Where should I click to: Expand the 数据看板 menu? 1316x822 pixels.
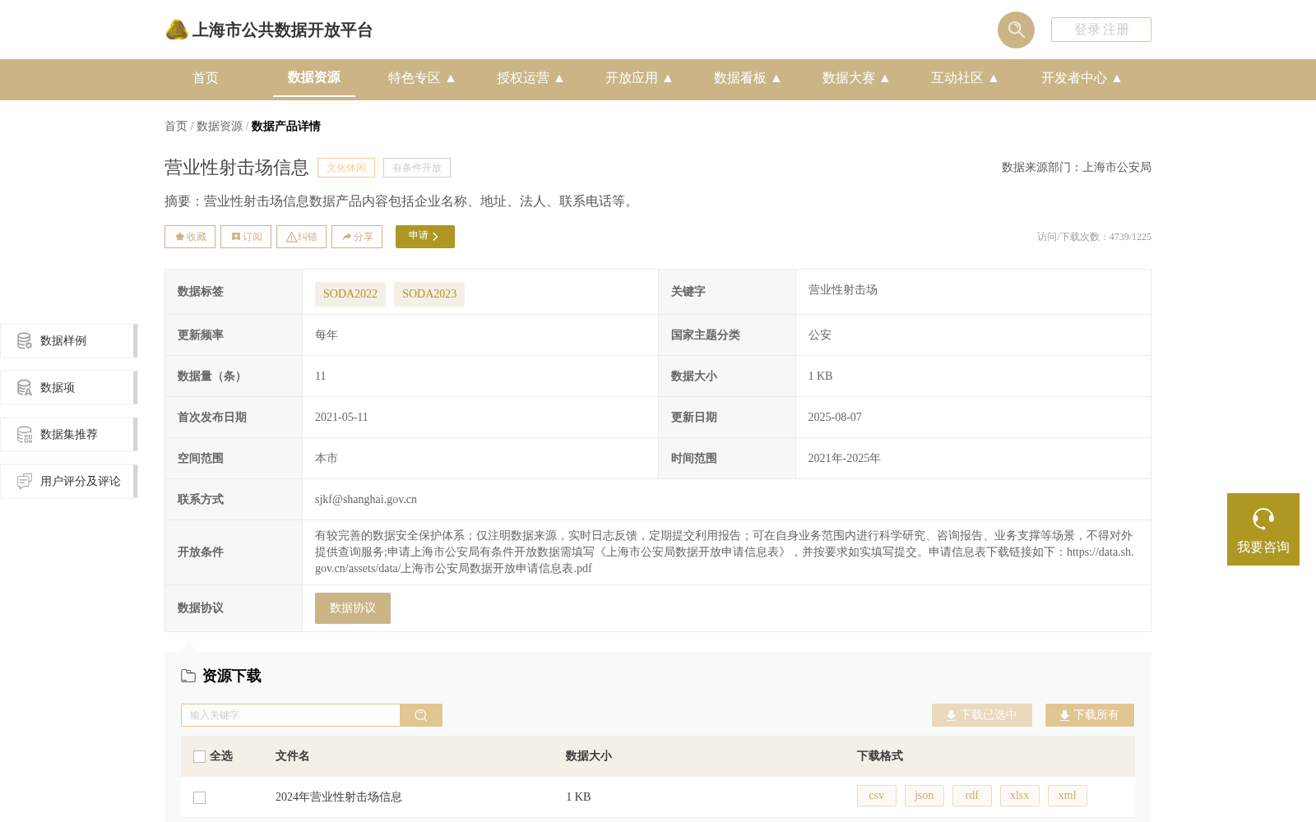pos(748,78)
